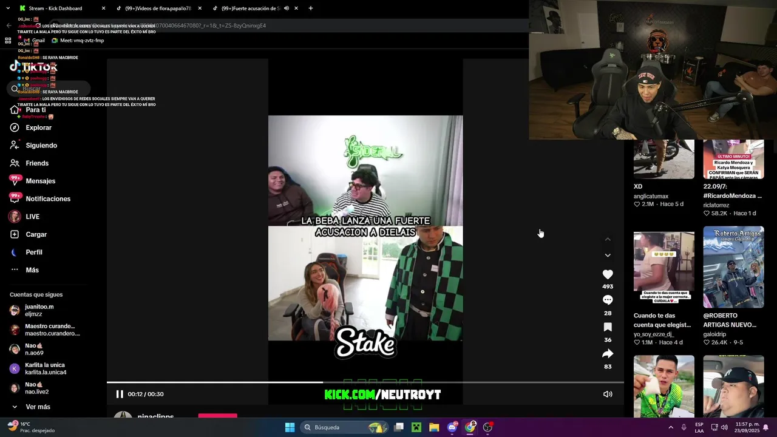Open OBS Studio from the taskbar
This screenshot has height=437, width=777.
point(487,427)
